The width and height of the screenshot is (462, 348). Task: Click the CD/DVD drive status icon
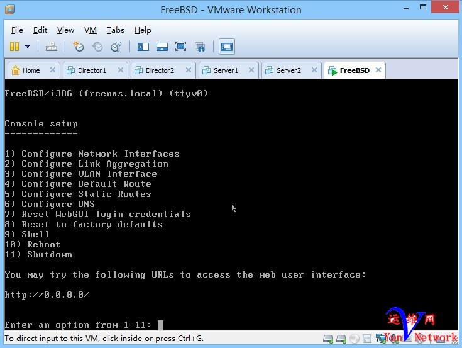355,339
